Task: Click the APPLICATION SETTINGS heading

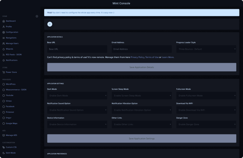Action: pos(55,84)
